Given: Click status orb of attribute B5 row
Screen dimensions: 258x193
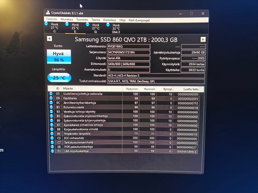Looking at the screenshot, I should [52, 116].
